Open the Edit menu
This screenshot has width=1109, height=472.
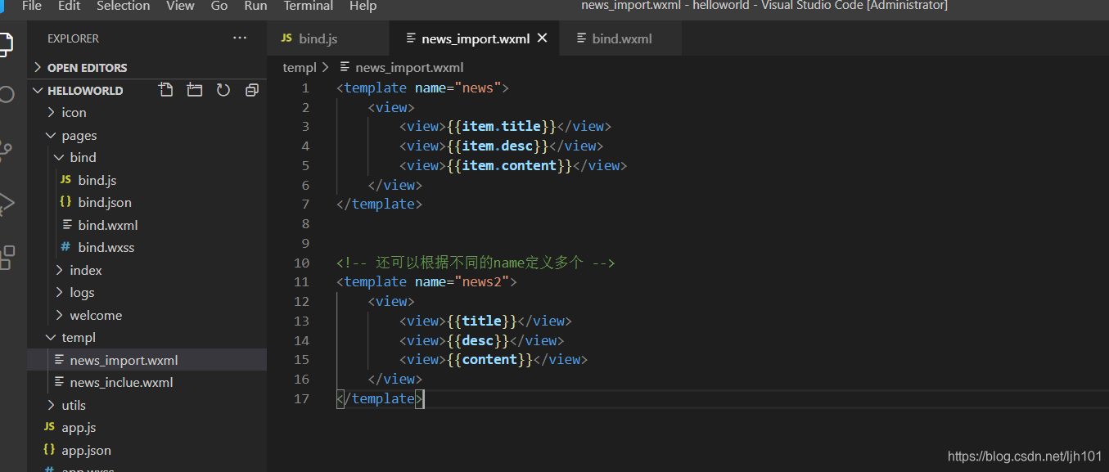coord(70,6)
